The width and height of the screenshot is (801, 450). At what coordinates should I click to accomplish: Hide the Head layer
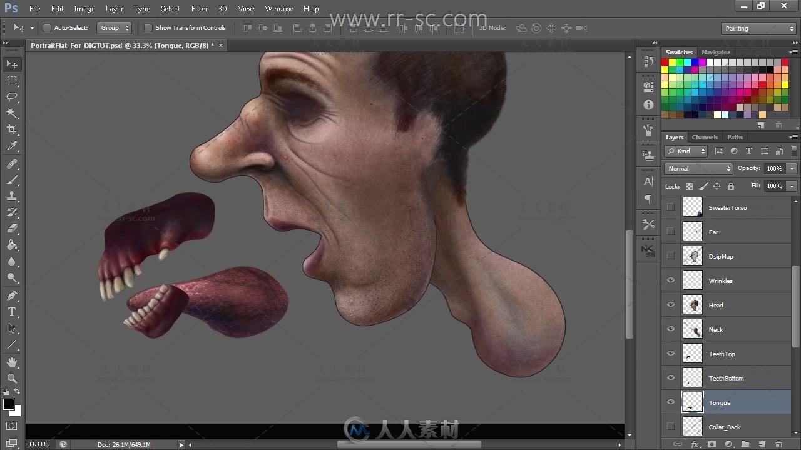click(671, 305)
